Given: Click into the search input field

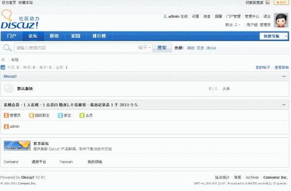Looking at the screenshot, I should pos(76,48).
